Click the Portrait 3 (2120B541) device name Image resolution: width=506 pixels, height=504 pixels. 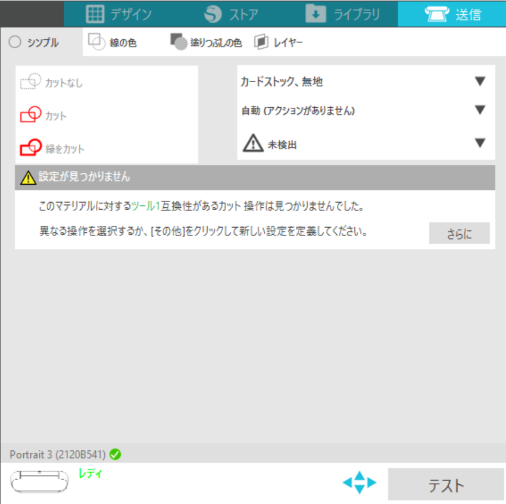[58, 455]
